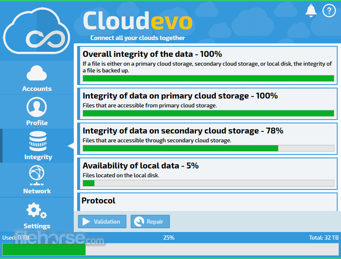The height and width of the screenshot is (259, 341).
Task: Click the used storage 25% bar
Action: [170, 249]
